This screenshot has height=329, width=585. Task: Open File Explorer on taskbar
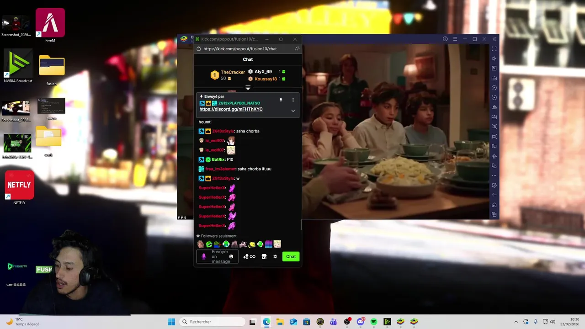pyautogui.click(x=280, y=322)
